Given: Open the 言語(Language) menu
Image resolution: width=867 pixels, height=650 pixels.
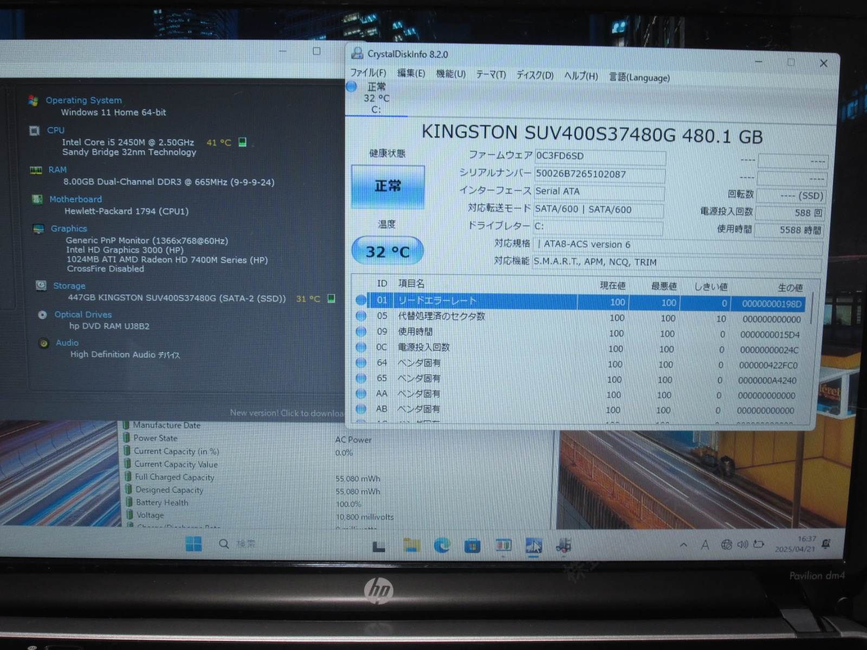Looking at the screenshot, I should (639, 77).
